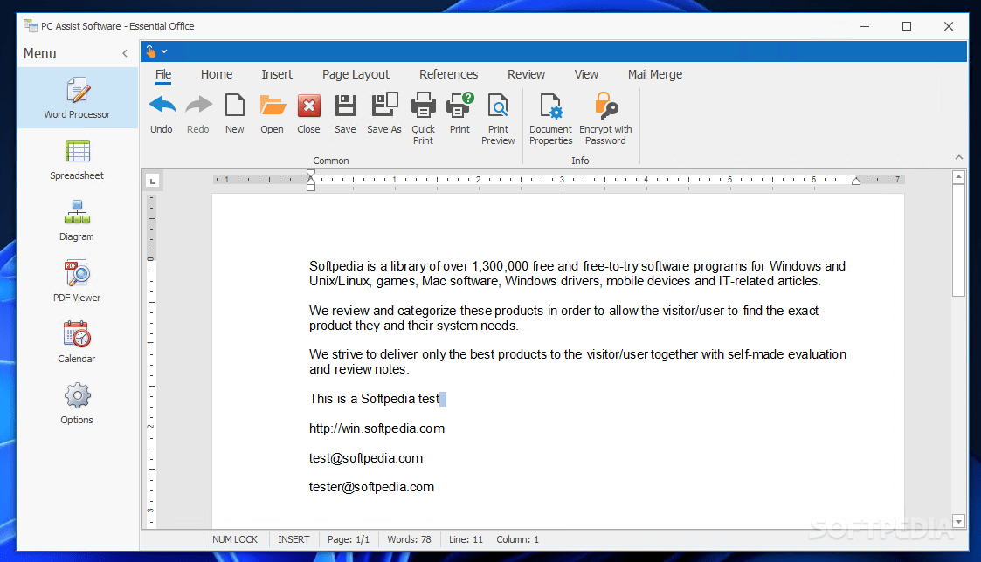Viewport: 981px width, 562px height.
Task: Select the Spreadsheet module in the sidebar
Action: point(76,161)
